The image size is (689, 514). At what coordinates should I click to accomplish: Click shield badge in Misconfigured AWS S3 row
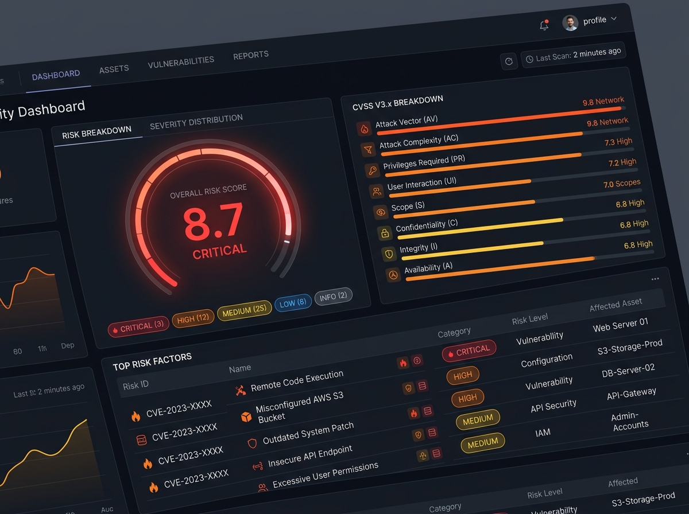tap(408, 388)
